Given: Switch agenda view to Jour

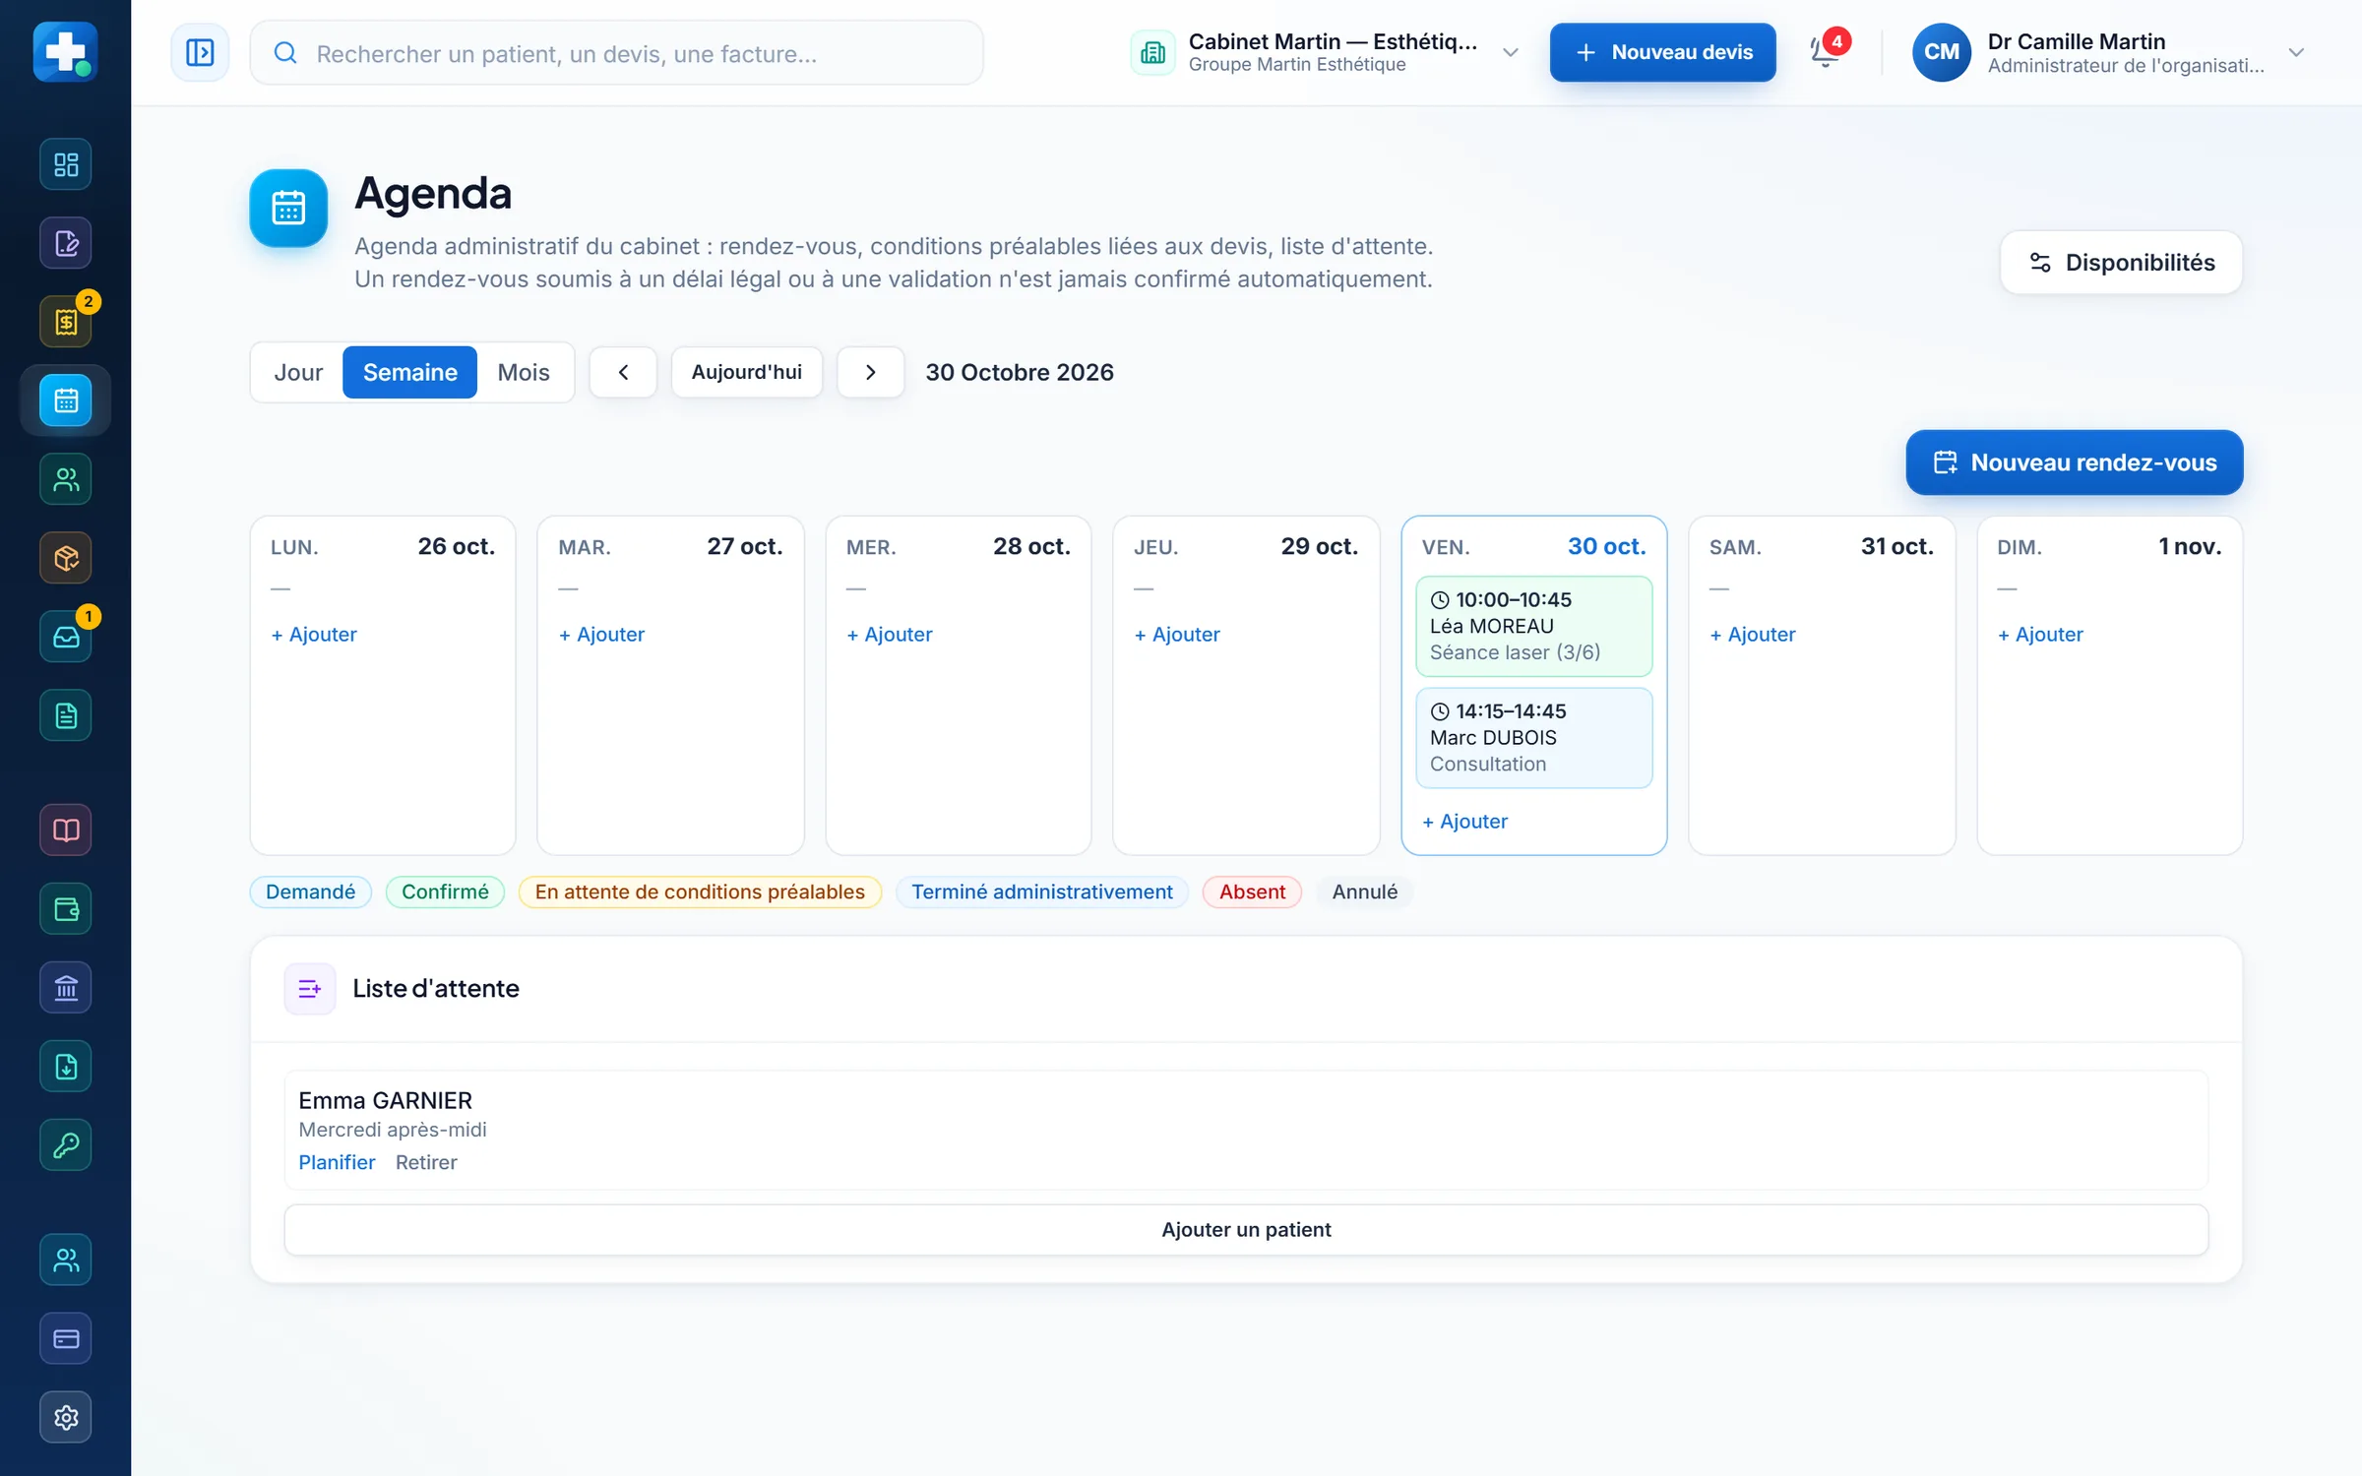Looking at the screenshot, I should pos(298,372).
